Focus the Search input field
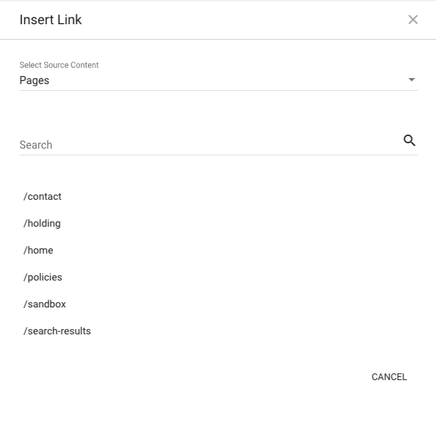 pos(210,145)
